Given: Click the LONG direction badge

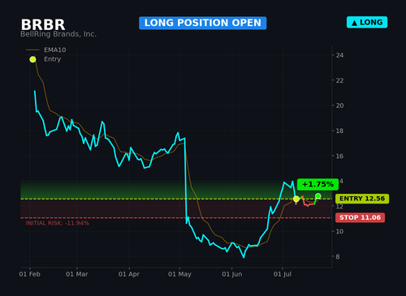Looking at the screenshot, I should [367, 22].
